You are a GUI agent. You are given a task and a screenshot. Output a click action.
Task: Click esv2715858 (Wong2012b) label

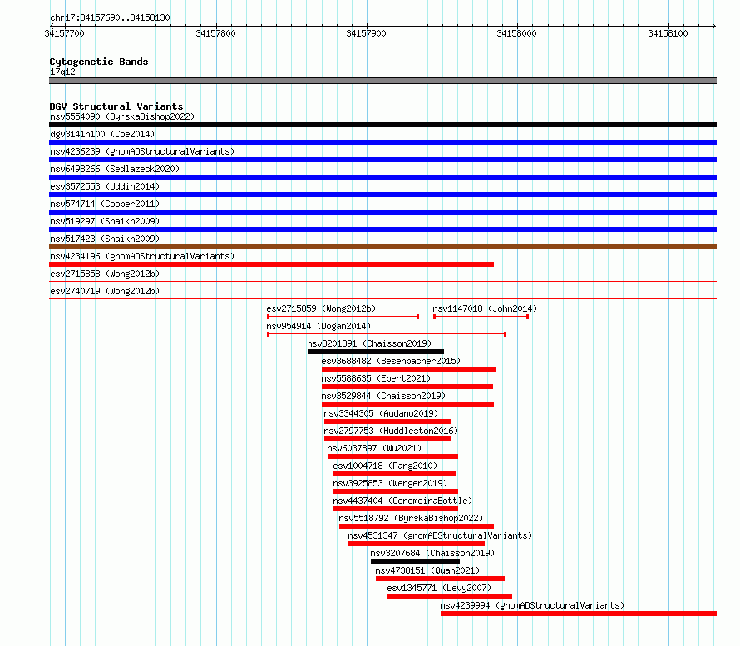(x=105, y=274)
